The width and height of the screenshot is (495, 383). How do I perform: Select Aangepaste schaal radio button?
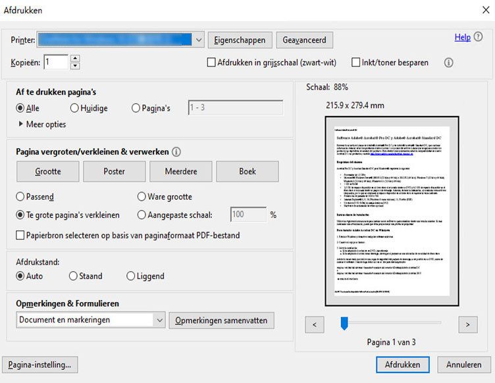(x=142, y=215)
